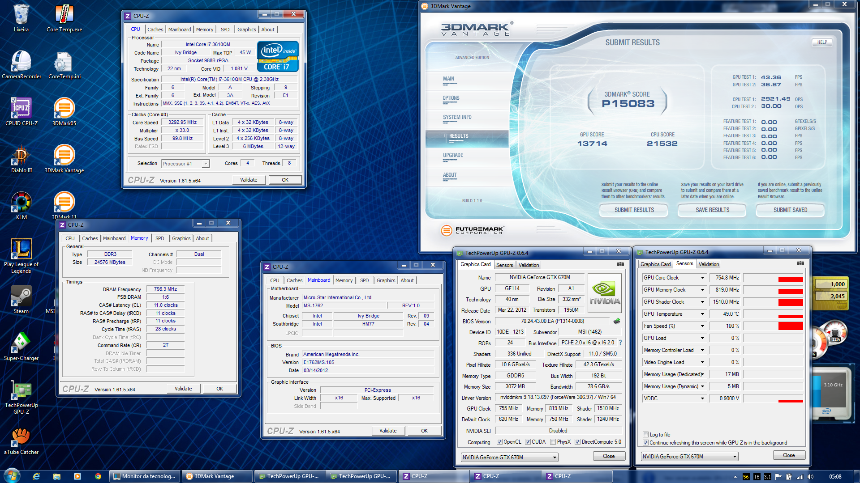The height and width of the screenshot is (483, 860).
Task: Click the GPU Name field NVIDIA GeForce GTX 670M
Action: pyautogui.click(x=540, y=277)
